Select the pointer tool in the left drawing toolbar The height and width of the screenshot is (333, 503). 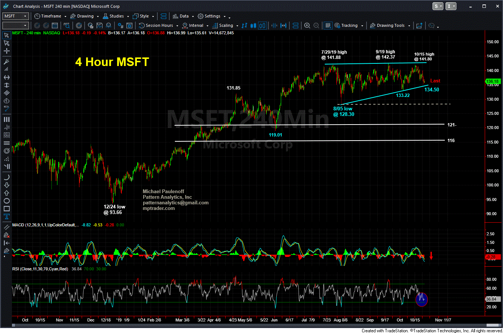coord(6,35)
